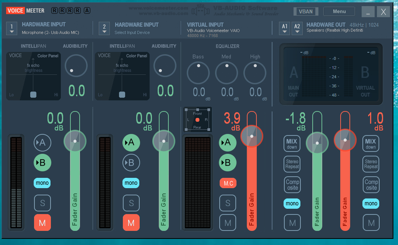Click Composite on bus A
The width and height of the screenshot is (398, 245).
tap(292, 184)
